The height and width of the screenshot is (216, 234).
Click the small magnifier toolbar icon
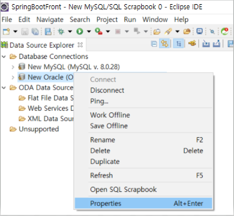pyautogui.click(x=212, y=32)
